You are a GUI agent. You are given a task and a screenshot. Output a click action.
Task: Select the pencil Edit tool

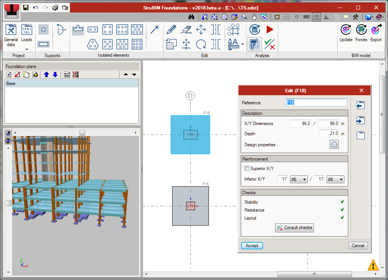pos(171,29)
